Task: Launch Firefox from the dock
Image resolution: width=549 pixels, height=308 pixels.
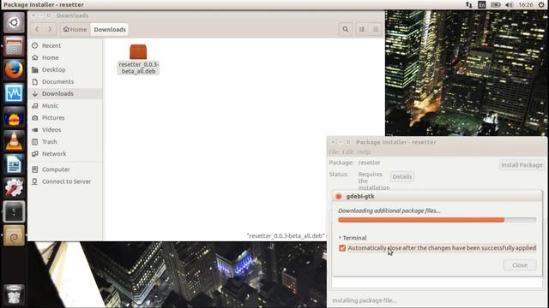Action: (14, 69)
